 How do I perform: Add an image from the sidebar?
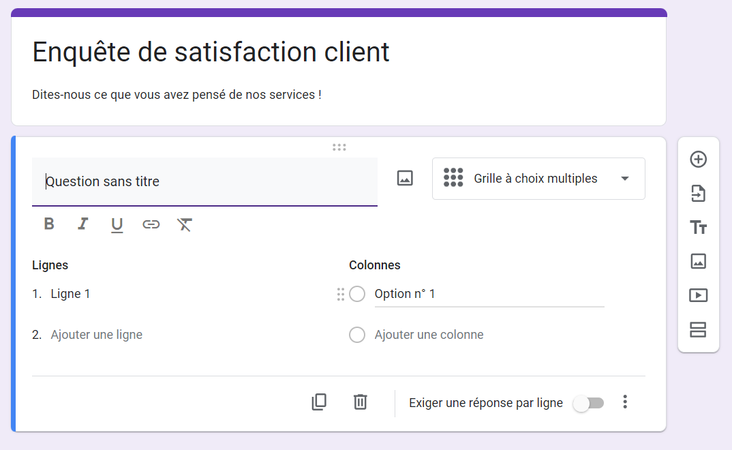pos(699,261)
